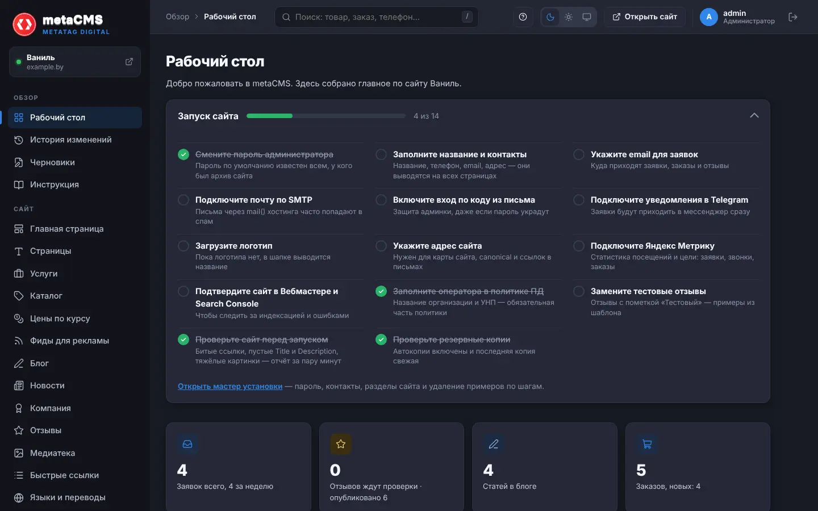Click the Ваниль example.by site switcher
This screenshot has height=511, width=818.
coord(75,62)
